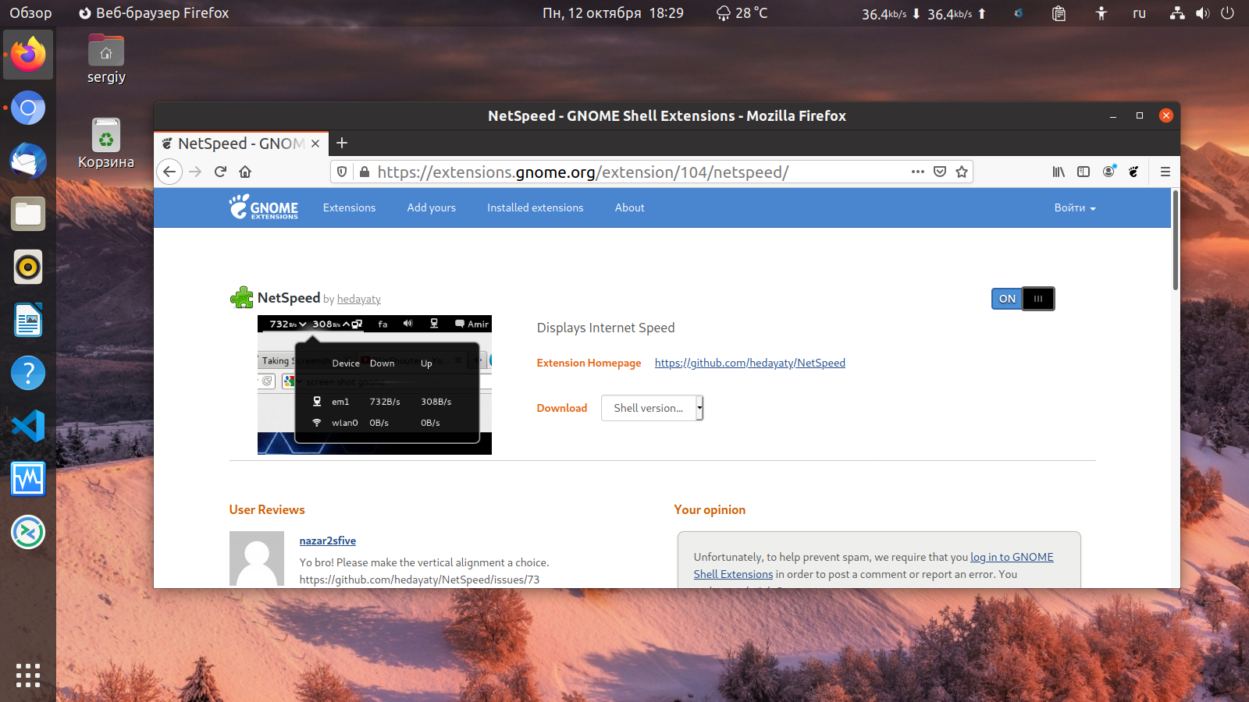Viewport: 1249px width, 702px height.
Task: Open Installed extensions page
Action: tap(536, 207)
